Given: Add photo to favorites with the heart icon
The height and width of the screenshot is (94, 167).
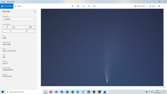Looking at the screenshot, I should tap(83, 6).
